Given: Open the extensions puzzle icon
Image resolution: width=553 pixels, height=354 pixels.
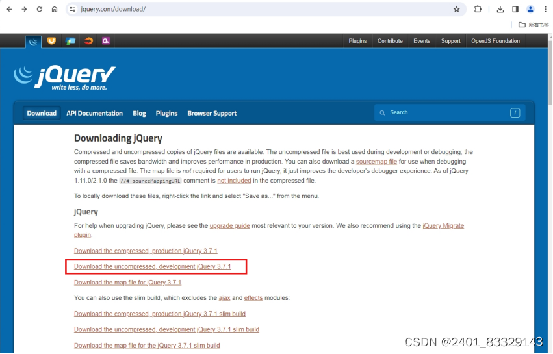Looking at the screenshot, I should tap(478, 9).
